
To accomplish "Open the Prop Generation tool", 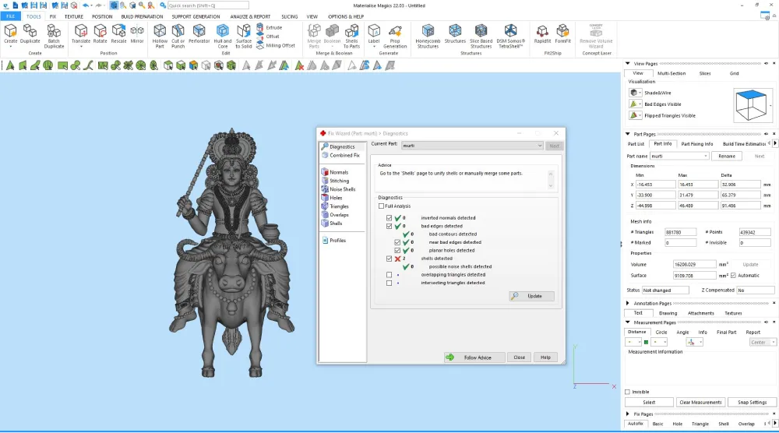I will pos(395,37).
